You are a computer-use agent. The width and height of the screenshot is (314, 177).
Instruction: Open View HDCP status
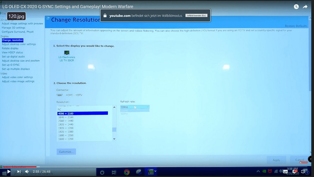coord(12,52)
